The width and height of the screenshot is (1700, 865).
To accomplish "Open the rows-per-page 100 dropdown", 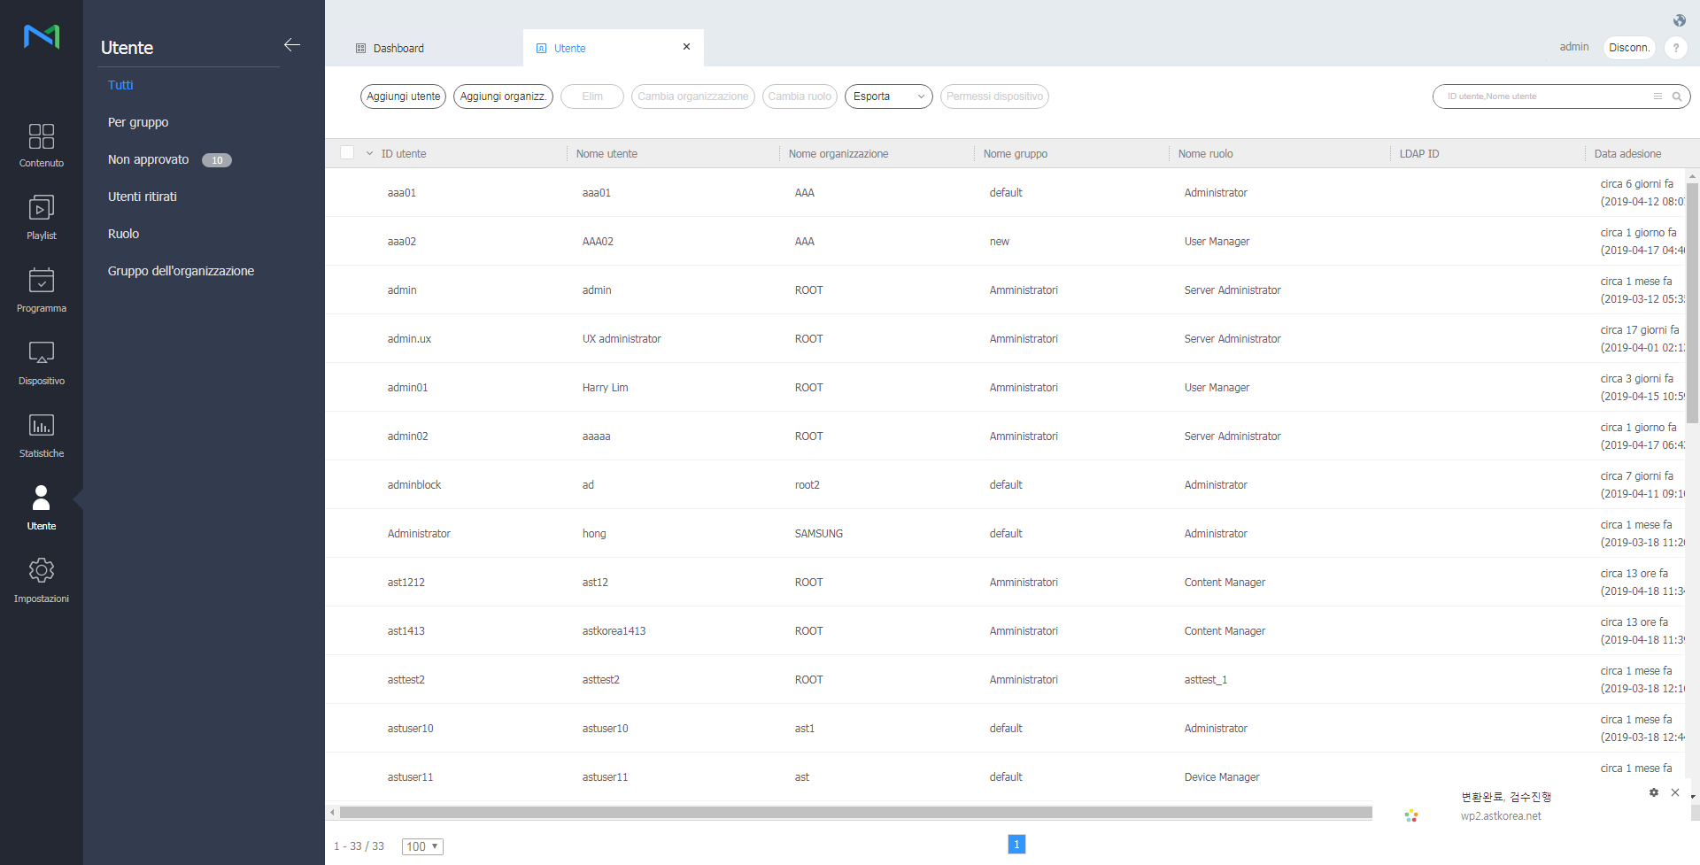I will click(422, 846).
